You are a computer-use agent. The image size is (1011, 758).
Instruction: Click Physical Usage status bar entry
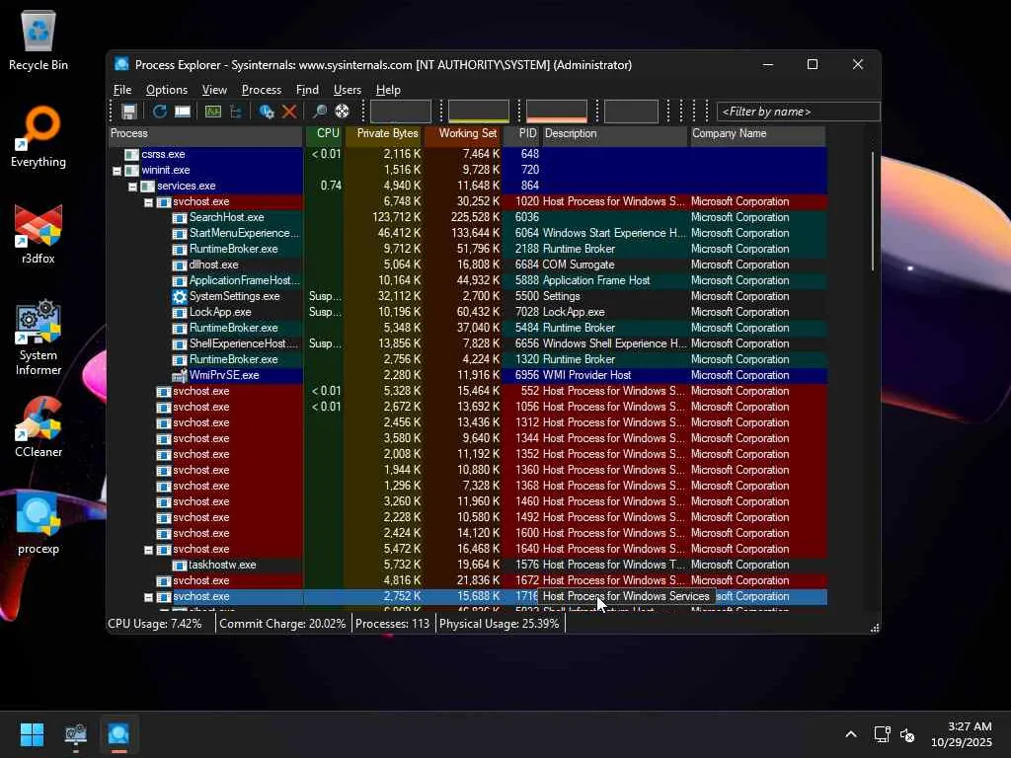[x=499, y=624]
